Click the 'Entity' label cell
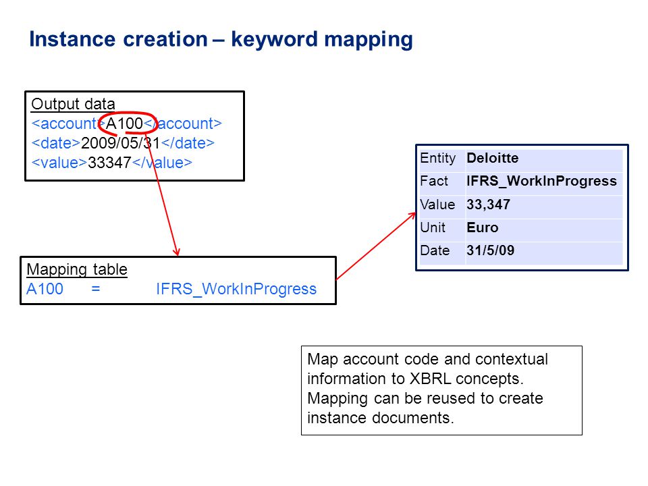This screenshot has height=486, width=648. (441, 161)
